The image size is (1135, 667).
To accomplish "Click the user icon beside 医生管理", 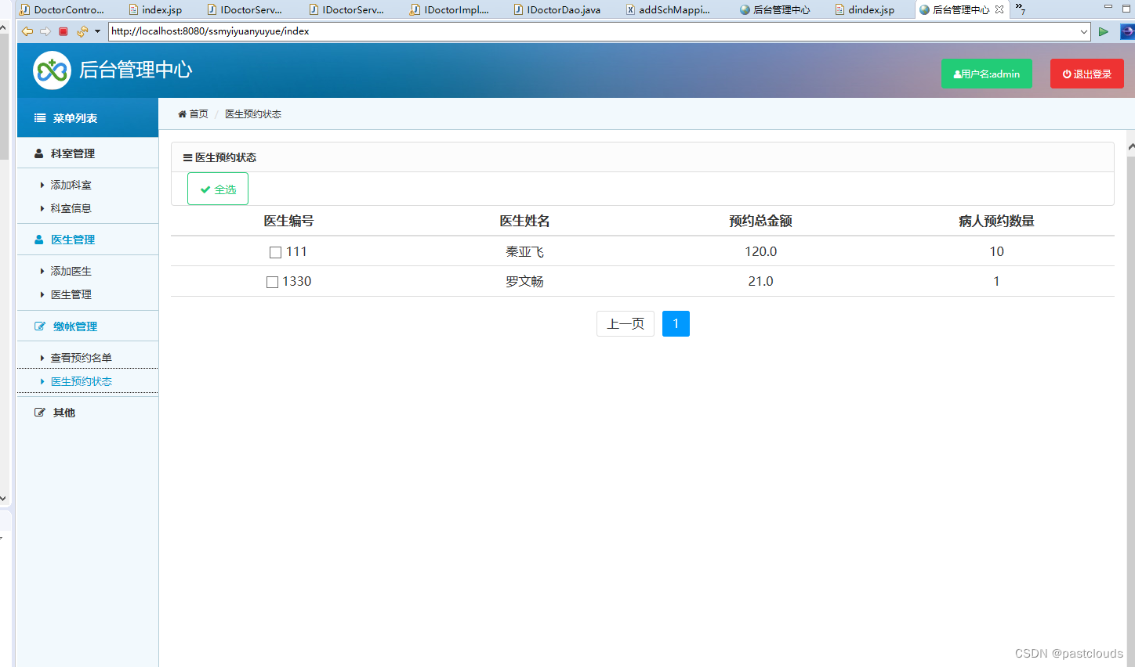I will 39,240.
